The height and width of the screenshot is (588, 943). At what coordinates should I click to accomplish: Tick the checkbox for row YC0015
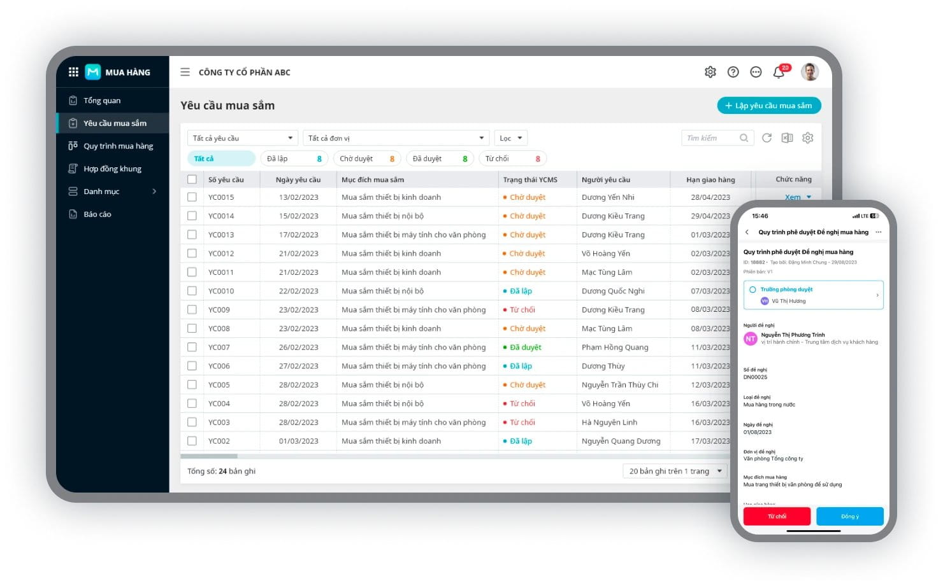[x=192, y=197]
